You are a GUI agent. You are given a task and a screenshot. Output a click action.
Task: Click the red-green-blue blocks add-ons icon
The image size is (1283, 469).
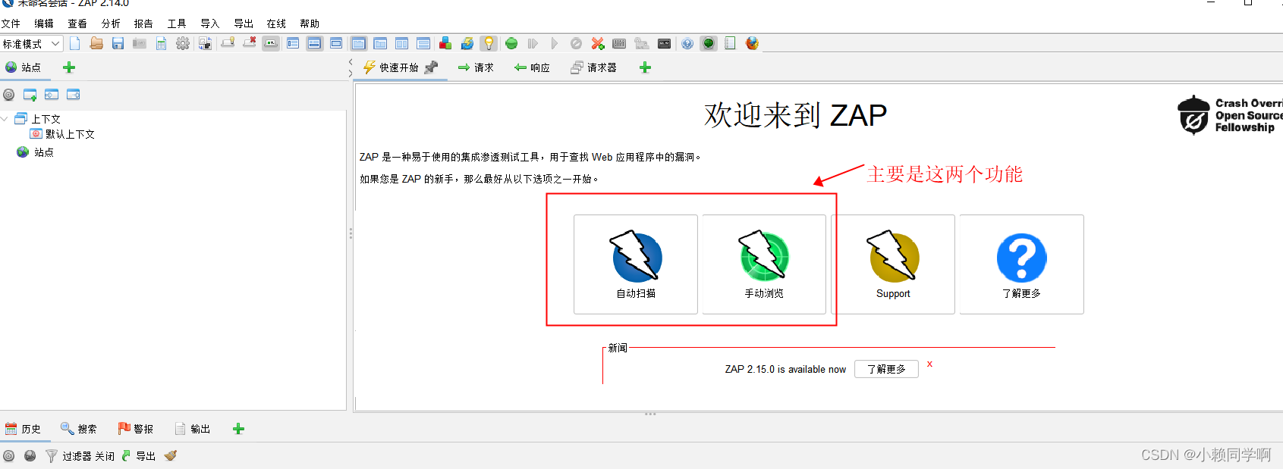point(445,43)
